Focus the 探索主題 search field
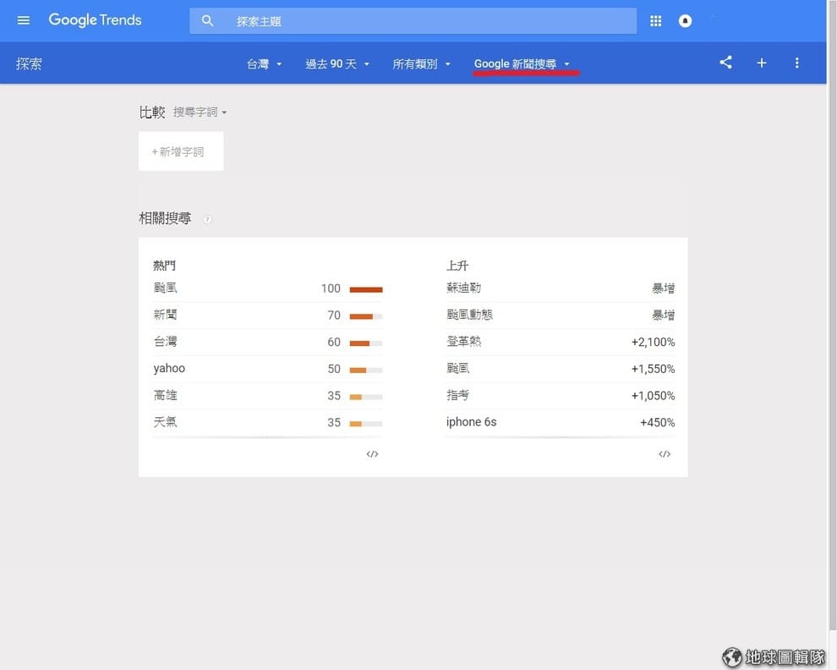 (x=413, y=21)
